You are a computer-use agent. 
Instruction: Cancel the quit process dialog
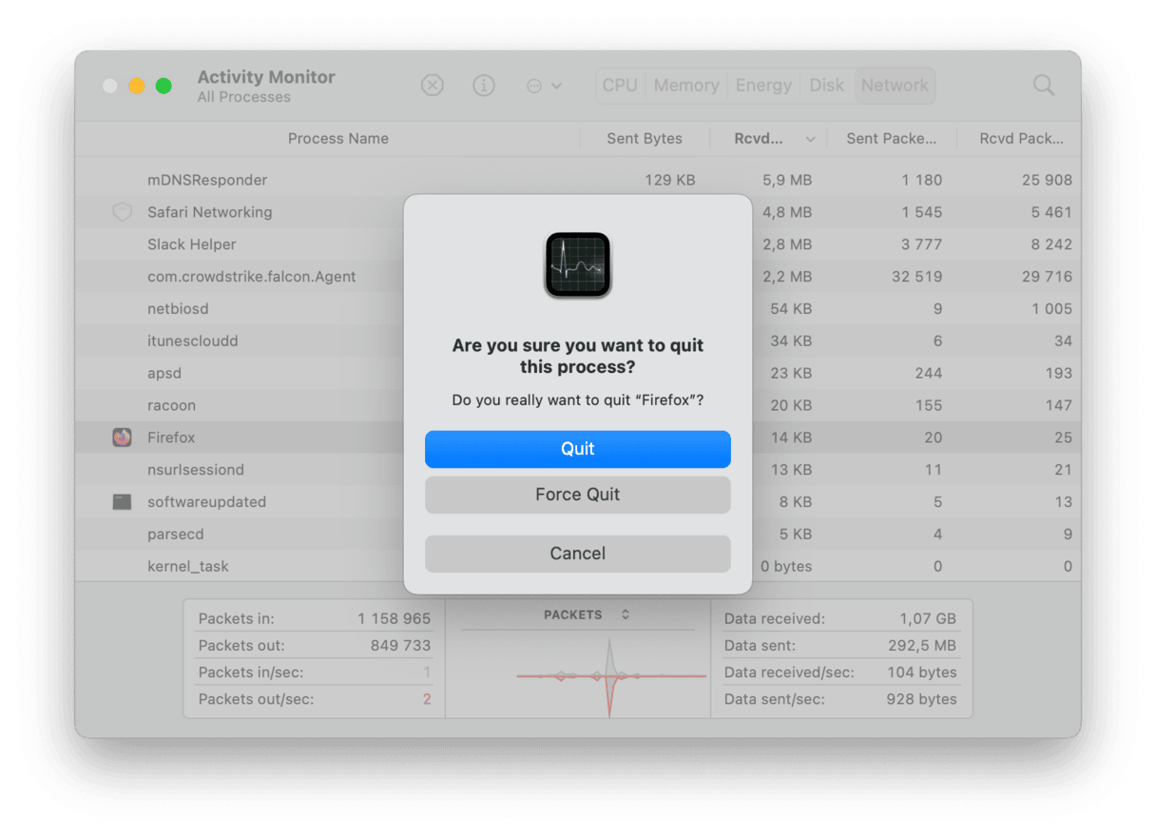(x=577, y=554)
